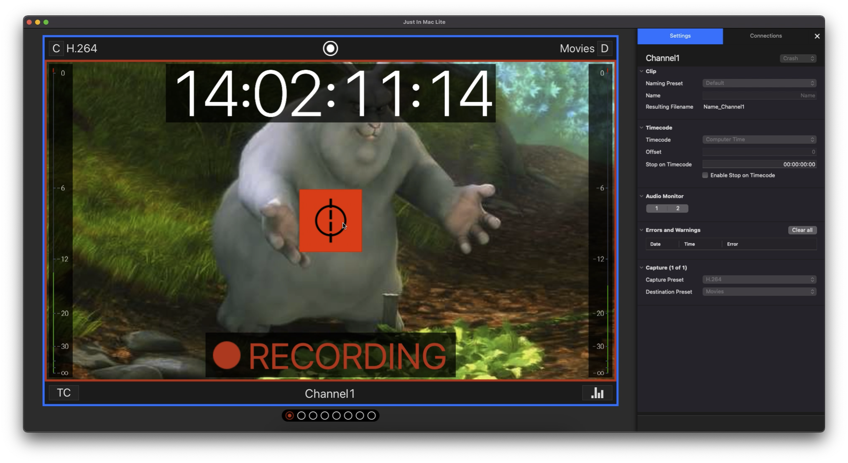
Task: Open the Naming Preset dropdown
Action: pos(759,83)
